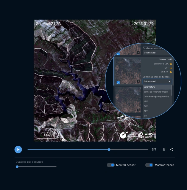The height and width of the screenshot is (190, 187).
Task: Uncheck the checkbox on scene 4 thumbnail
Action: (118, 54)
